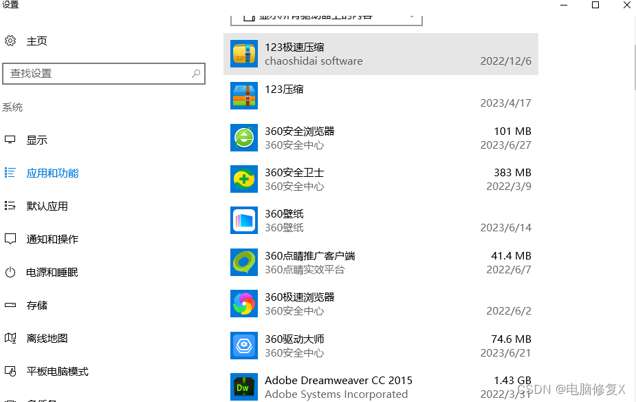Click the 360点睛推广客户端 icon
The width and height of the screenshot is (636, 402).
coord(244,262)
